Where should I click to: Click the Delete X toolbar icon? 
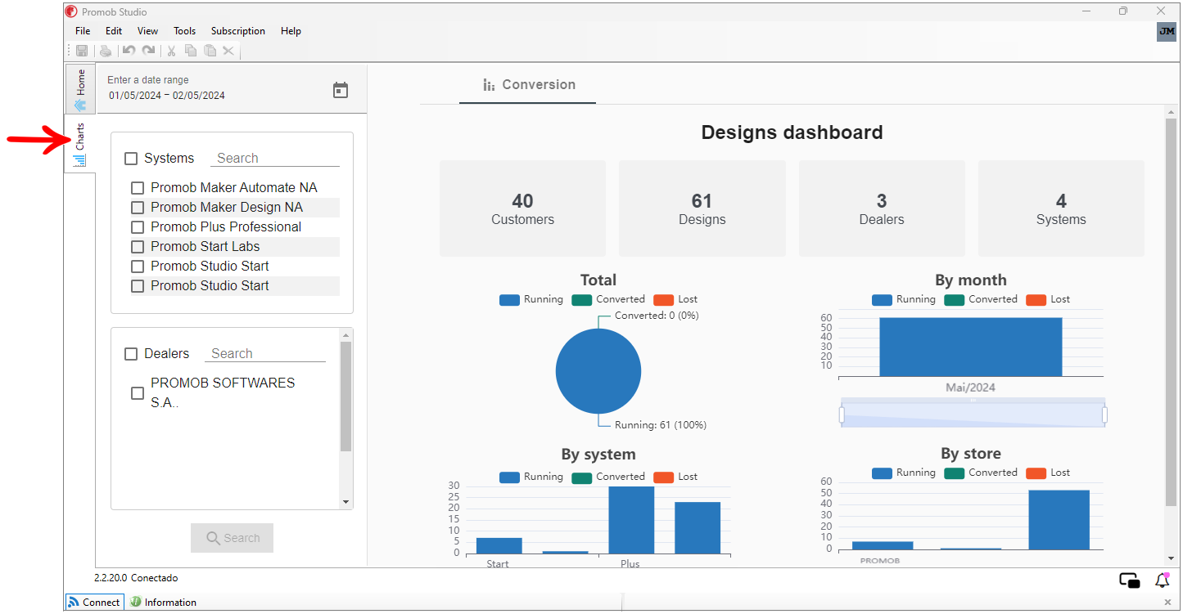[x=228, y=51]
